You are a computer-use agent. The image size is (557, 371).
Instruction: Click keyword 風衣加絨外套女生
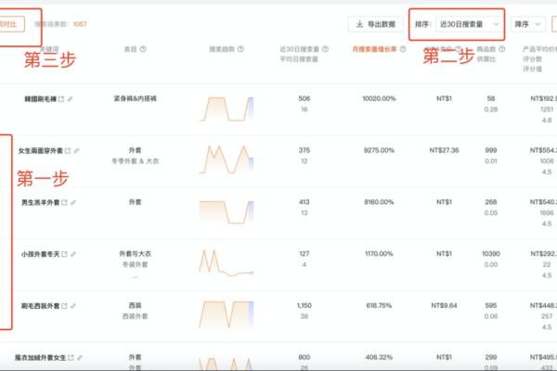pyautogui.click(x=40, y=357)
